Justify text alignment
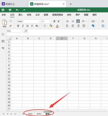 click(x=84, y=26)
